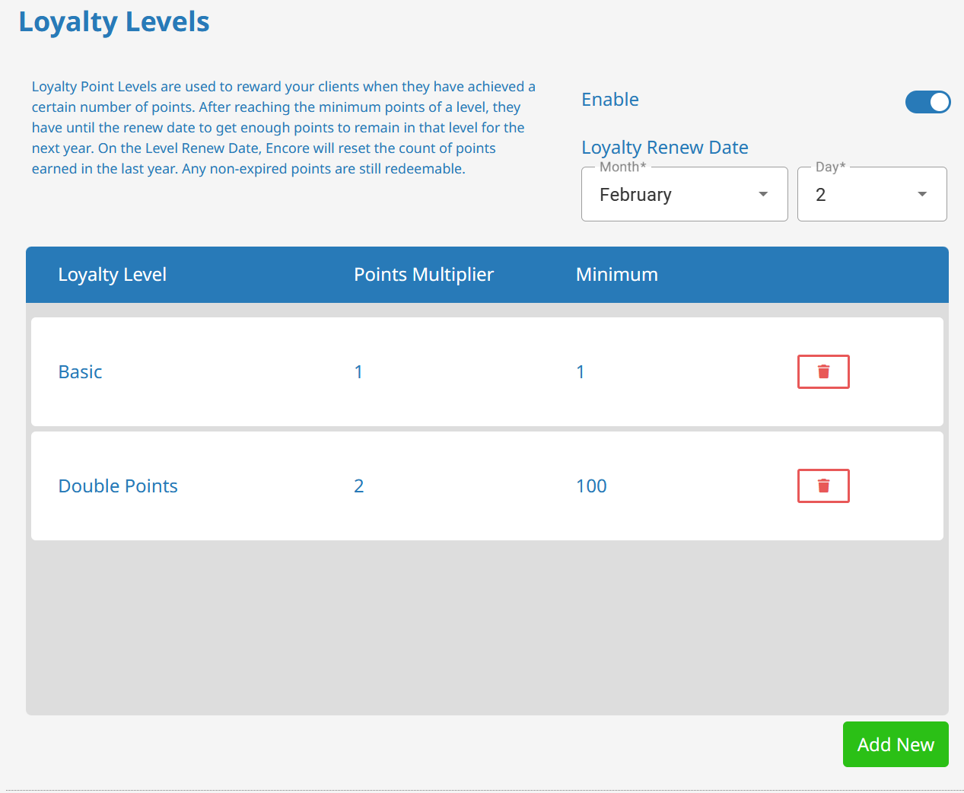Click Double Points' multiplier value 2

[359, 486]
